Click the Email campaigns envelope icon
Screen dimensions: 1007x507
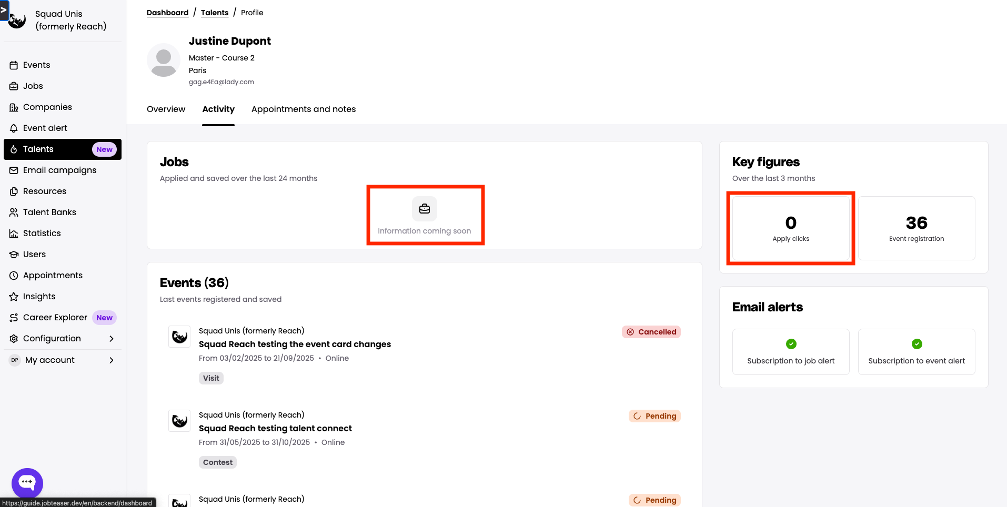point(14,170)
